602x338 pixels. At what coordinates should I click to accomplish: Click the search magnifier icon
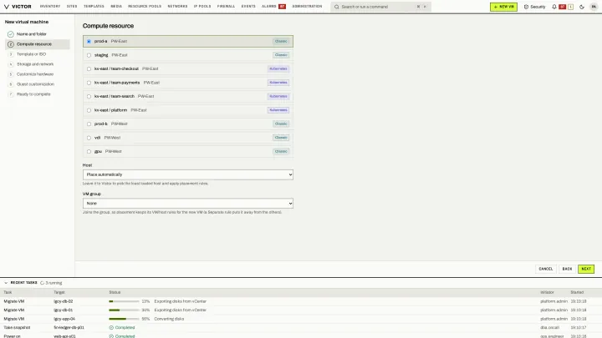[337, 7]
